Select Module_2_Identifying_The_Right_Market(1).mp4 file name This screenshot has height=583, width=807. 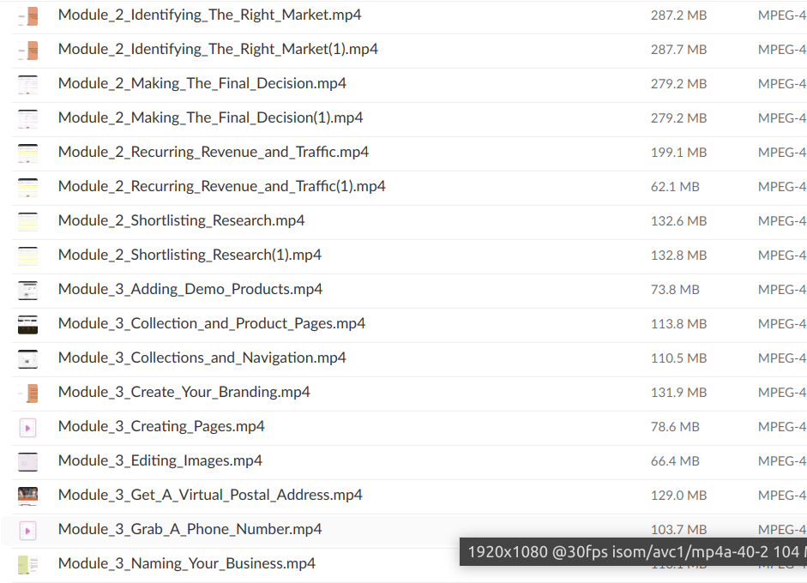[218, 50]
